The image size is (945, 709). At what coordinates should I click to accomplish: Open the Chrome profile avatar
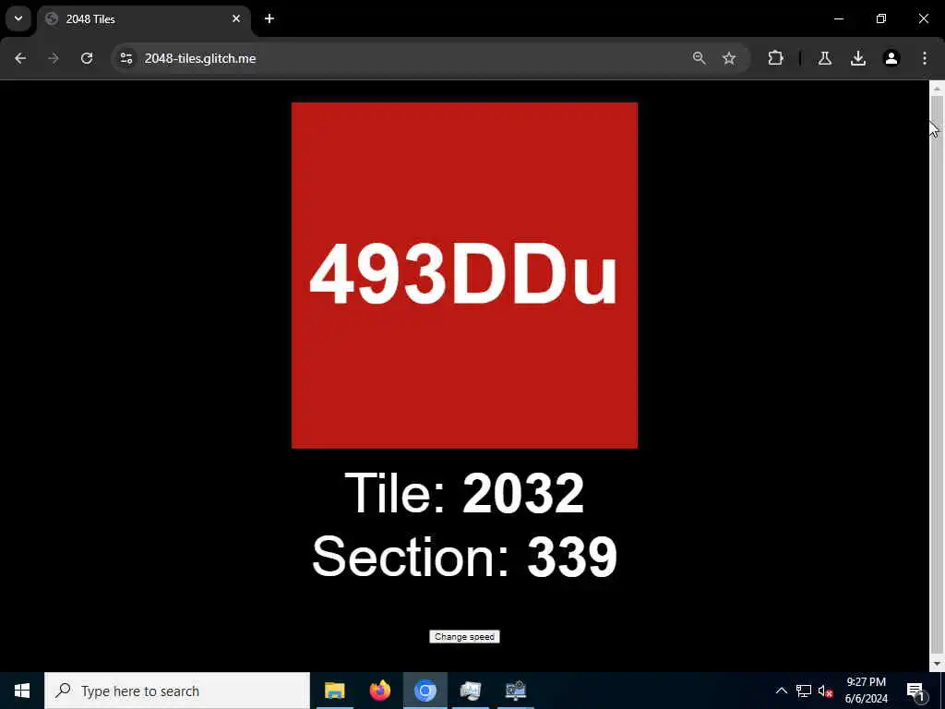(x=891, y=58)
